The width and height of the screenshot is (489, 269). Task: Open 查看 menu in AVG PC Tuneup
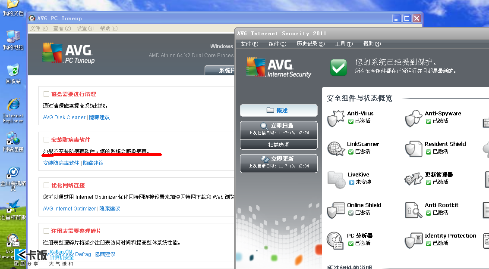point(62,28)
